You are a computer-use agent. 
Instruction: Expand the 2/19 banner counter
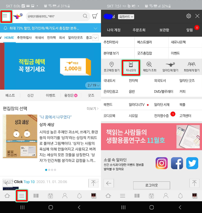tap(93, 85)
